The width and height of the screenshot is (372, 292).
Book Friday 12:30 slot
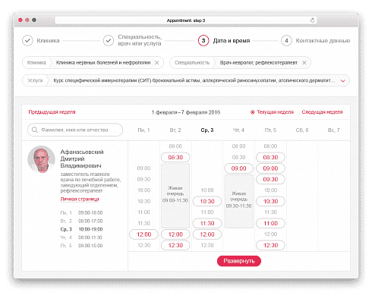pos(270,245)
